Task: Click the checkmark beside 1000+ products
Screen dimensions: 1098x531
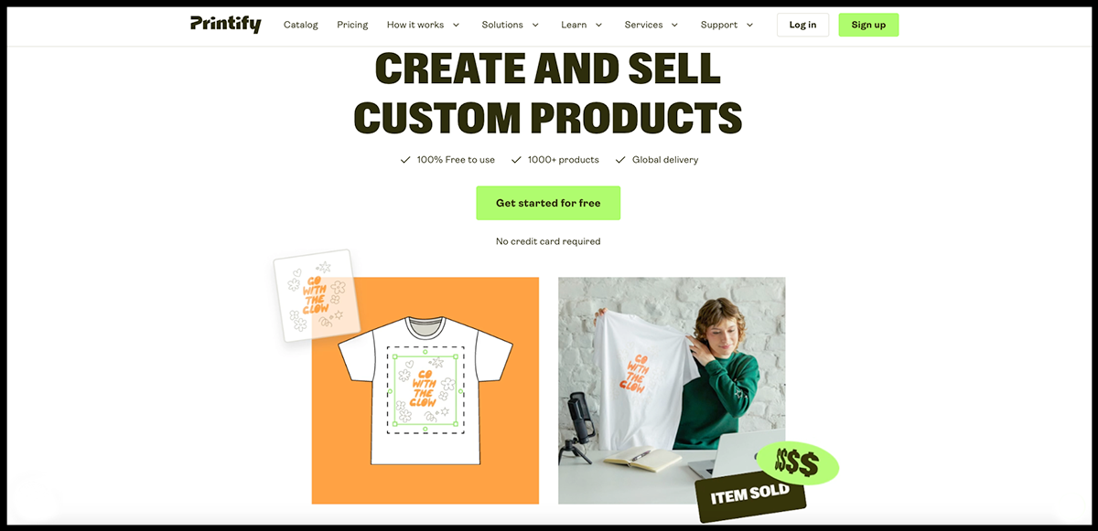Action: (x=516, y=160)
